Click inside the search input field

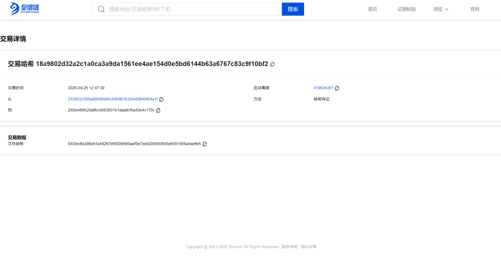pyautogui.click(x=183, y=9)
